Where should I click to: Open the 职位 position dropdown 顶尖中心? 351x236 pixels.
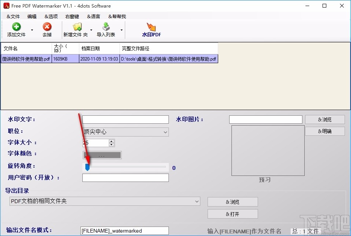pos(125,132)
